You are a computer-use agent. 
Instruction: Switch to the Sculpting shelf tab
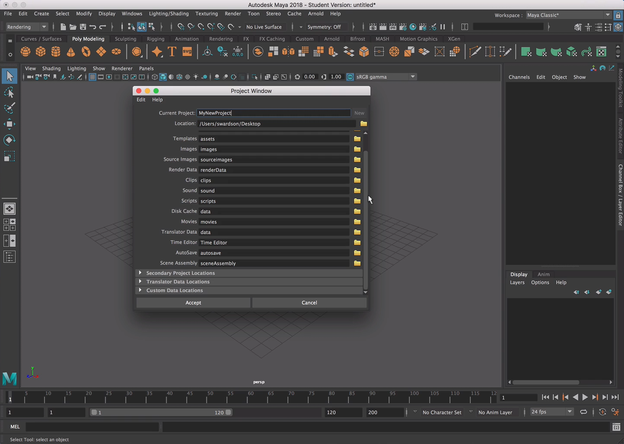(x=125, y=39)
